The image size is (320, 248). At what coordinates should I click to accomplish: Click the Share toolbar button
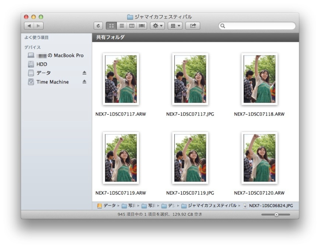(x=192, y=26)
